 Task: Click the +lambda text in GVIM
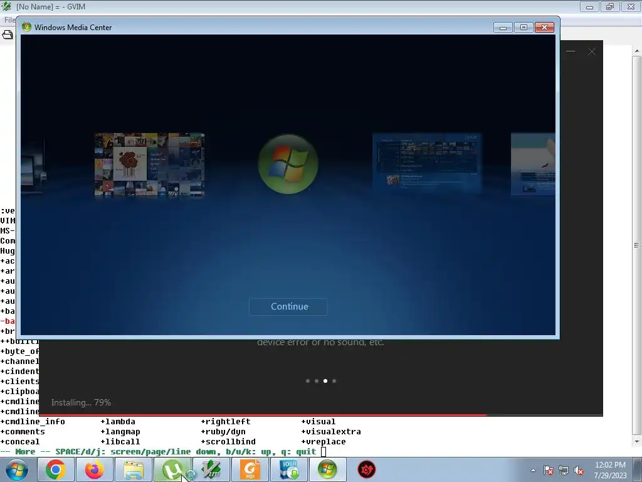pyautogui.click(x=118, y=421)
